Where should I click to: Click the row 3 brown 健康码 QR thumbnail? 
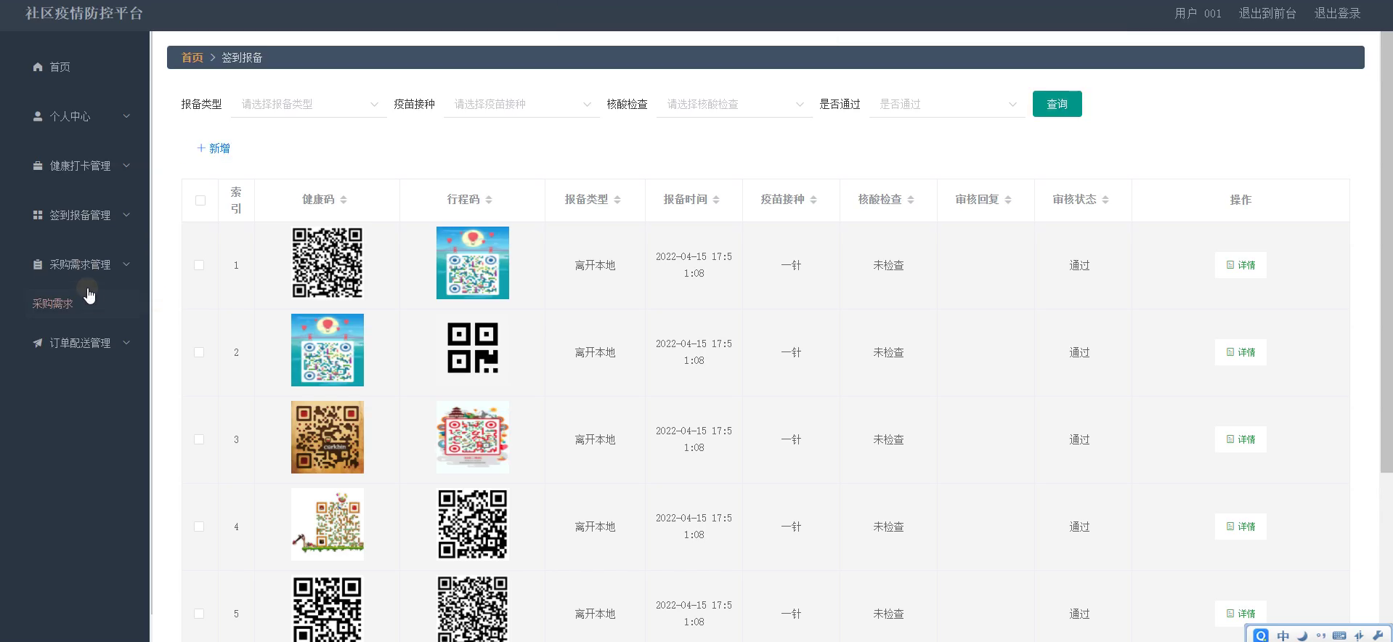[x=328, y=437]
